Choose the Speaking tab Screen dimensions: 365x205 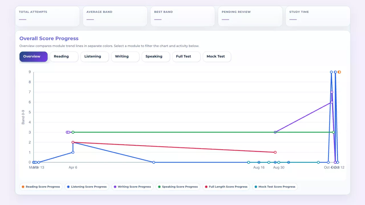coord(156,57)
